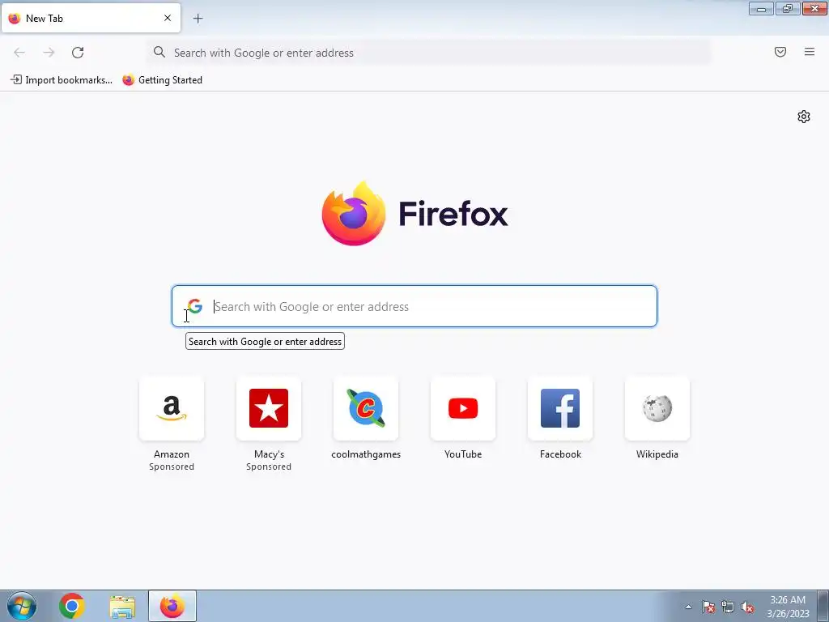Minimize the Firefox window
Screen dimensions: 829x622
click(x=761, y=8)
